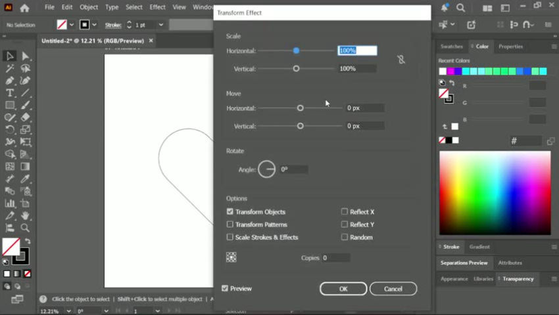
Task: Open the rotation angle dropdown in status bar
Action: 106,311
